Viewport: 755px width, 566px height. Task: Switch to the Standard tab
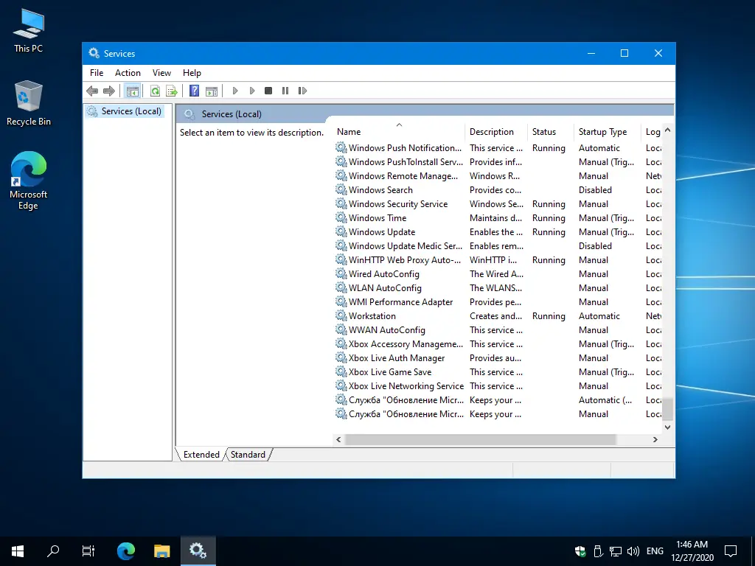(x=248, y=455)
